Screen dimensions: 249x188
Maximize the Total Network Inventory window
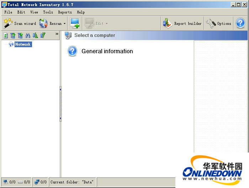coord(239,5)
